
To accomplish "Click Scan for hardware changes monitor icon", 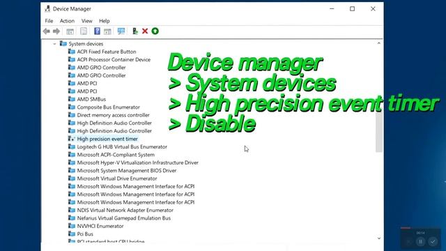I will tap(121, 31).
